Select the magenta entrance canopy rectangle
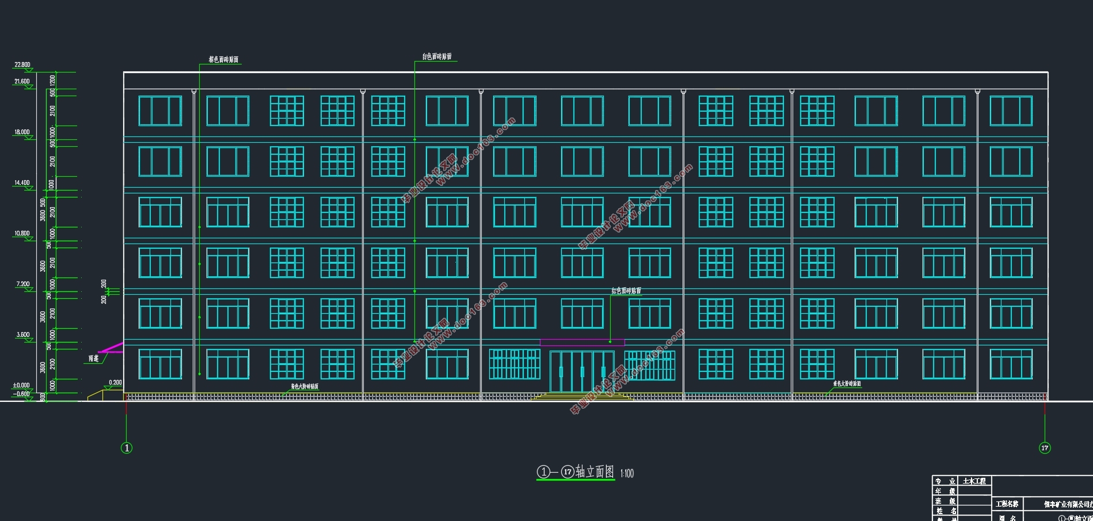Viewport: 1093px width, 521px height. coord(582,343)
